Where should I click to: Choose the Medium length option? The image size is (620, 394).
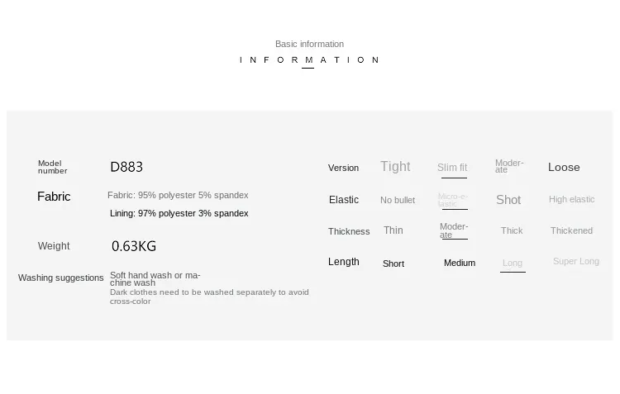(460, 263)
